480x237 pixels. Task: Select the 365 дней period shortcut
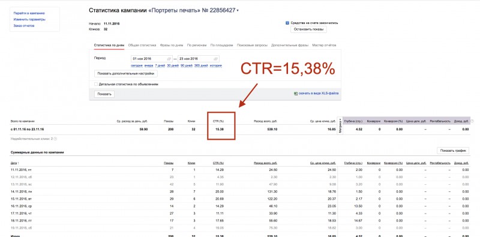(x=201, y=65)
